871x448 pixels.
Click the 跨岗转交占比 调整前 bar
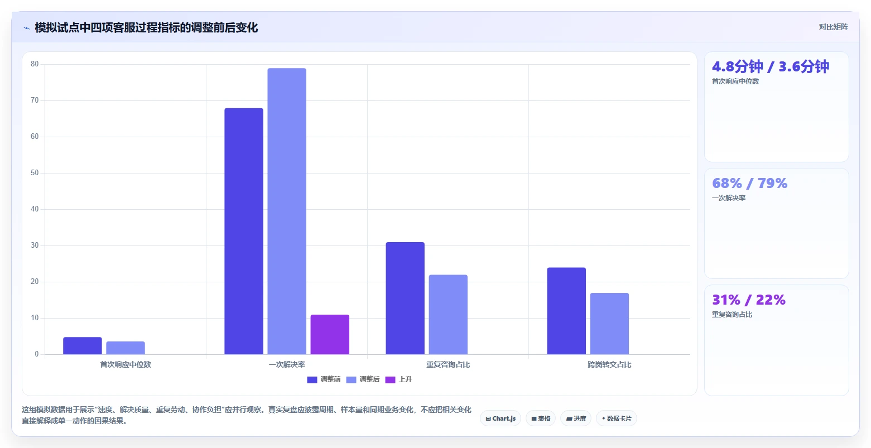point(566,311)
